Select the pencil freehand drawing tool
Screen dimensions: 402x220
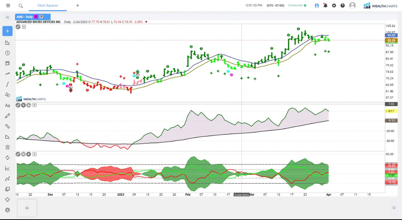click(x=7, y=116)
